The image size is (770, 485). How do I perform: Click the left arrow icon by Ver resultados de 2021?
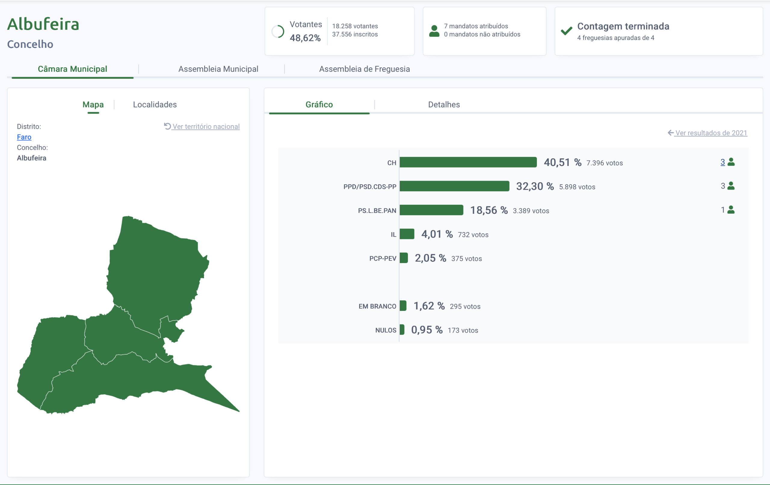[x=670, y=133]
